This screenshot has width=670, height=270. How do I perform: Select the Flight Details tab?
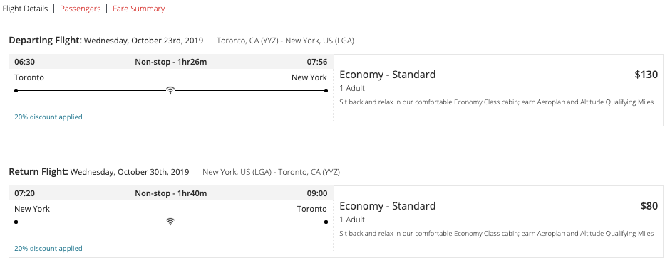[25, 9]
